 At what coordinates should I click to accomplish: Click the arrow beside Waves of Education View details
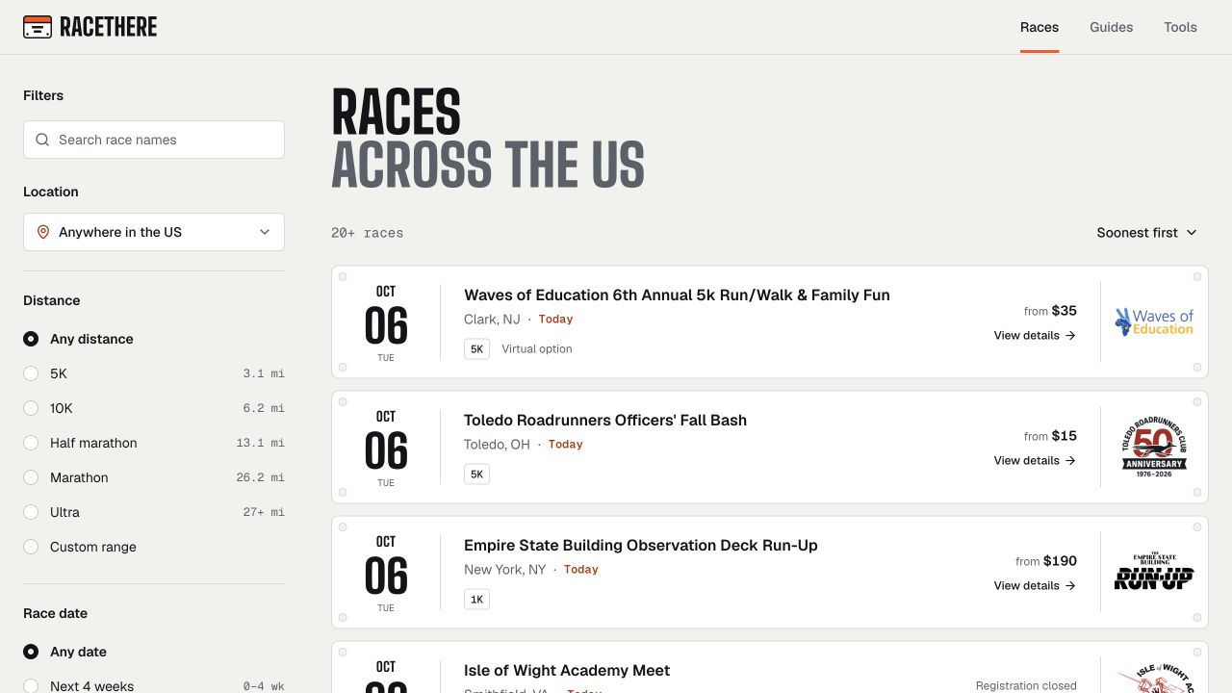(1070, 336)
